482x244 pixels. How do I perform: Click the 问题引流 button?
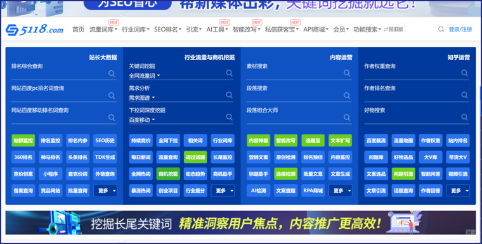pyautogui.click(x=403, y=174)
